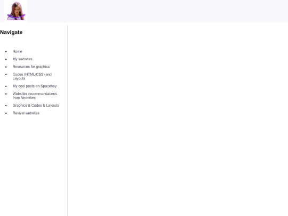
Task: Open Codes (HTML/CSS) and Layouts link
Action: [x=32, y=76]
